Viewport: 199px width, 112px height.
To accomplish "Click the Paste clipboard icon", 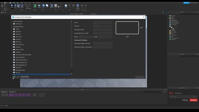I will pyautogui.click(x=2, y=6).
